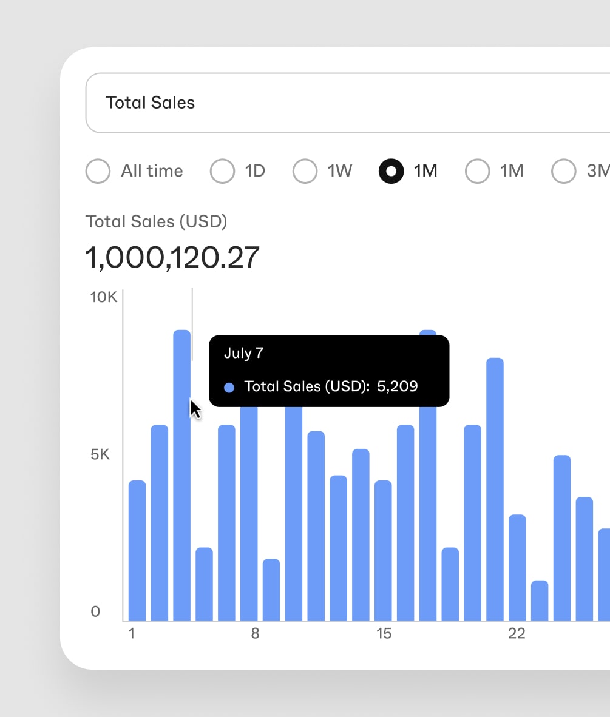Click x-axis label 22
The image size is (610, 717).
pos(517,633)
